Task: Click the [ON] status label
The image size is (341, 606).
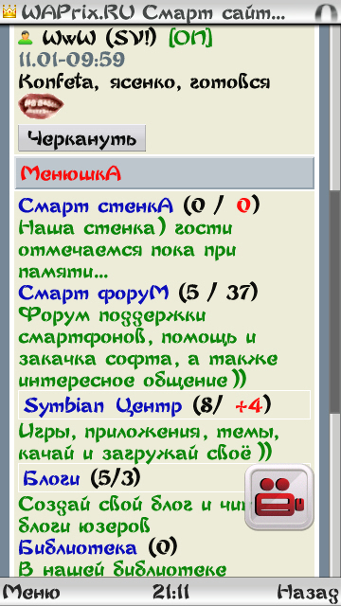Action: [x=190, y=38]
